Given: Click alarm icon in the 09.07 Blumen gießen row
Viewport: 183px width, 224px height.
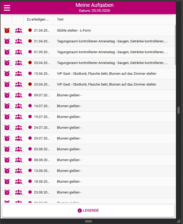Looking at the screenshot, I should (x=7, y=95).
